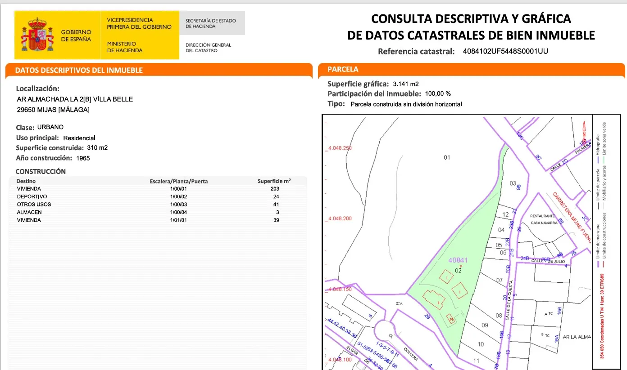Viewport: 627px width, 370px height.
Task: Click the surface value '203'
Action: [x=275, y=189]
